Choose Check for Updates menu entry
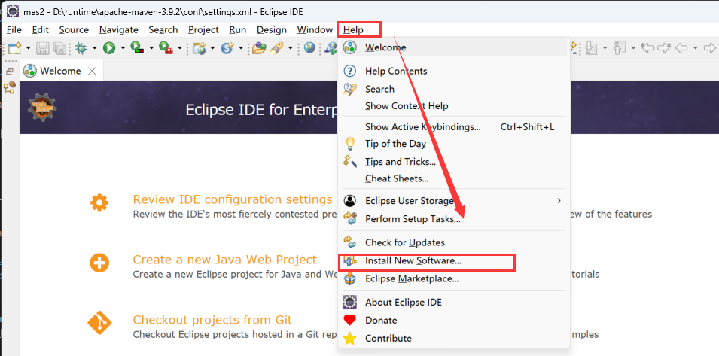Screen dimensions: 719x356 454,242
